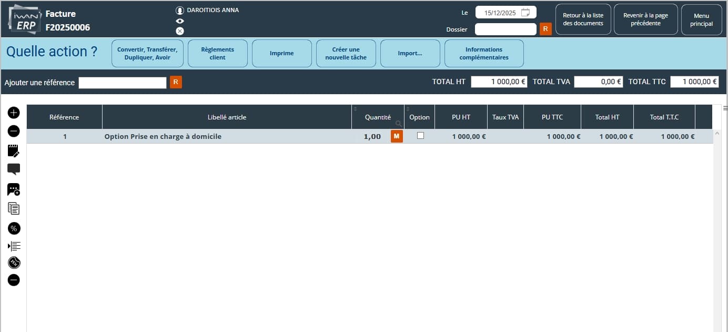
Task: Open the calendar picker in the date field
Action: 525,13
